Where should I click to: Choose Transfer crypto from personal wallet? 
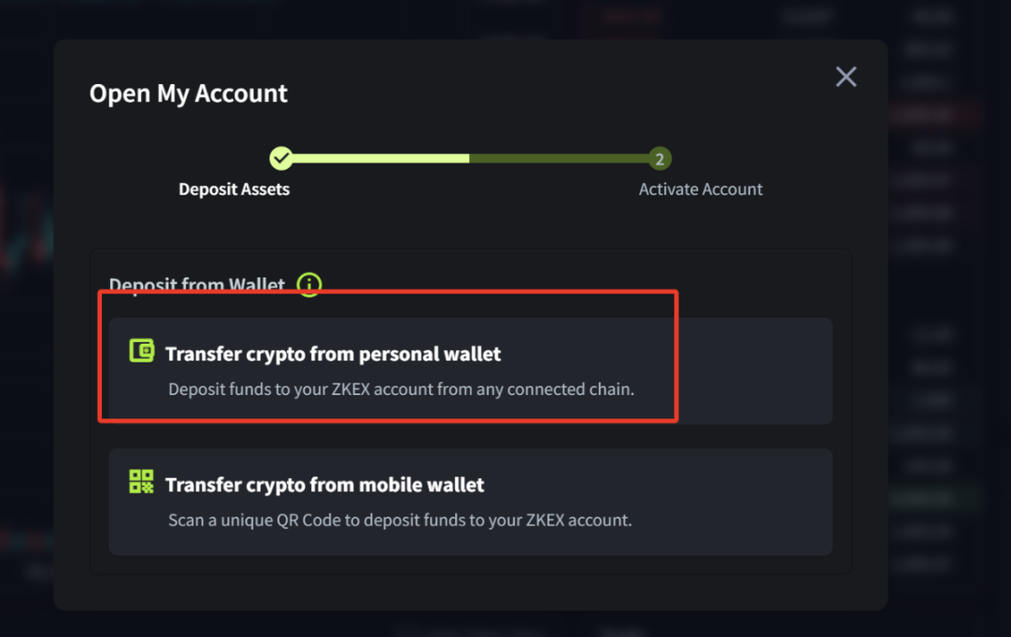point(333,354)
